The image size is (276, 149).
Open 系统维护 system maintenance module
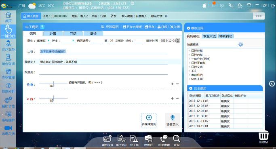tap(8, 116)
